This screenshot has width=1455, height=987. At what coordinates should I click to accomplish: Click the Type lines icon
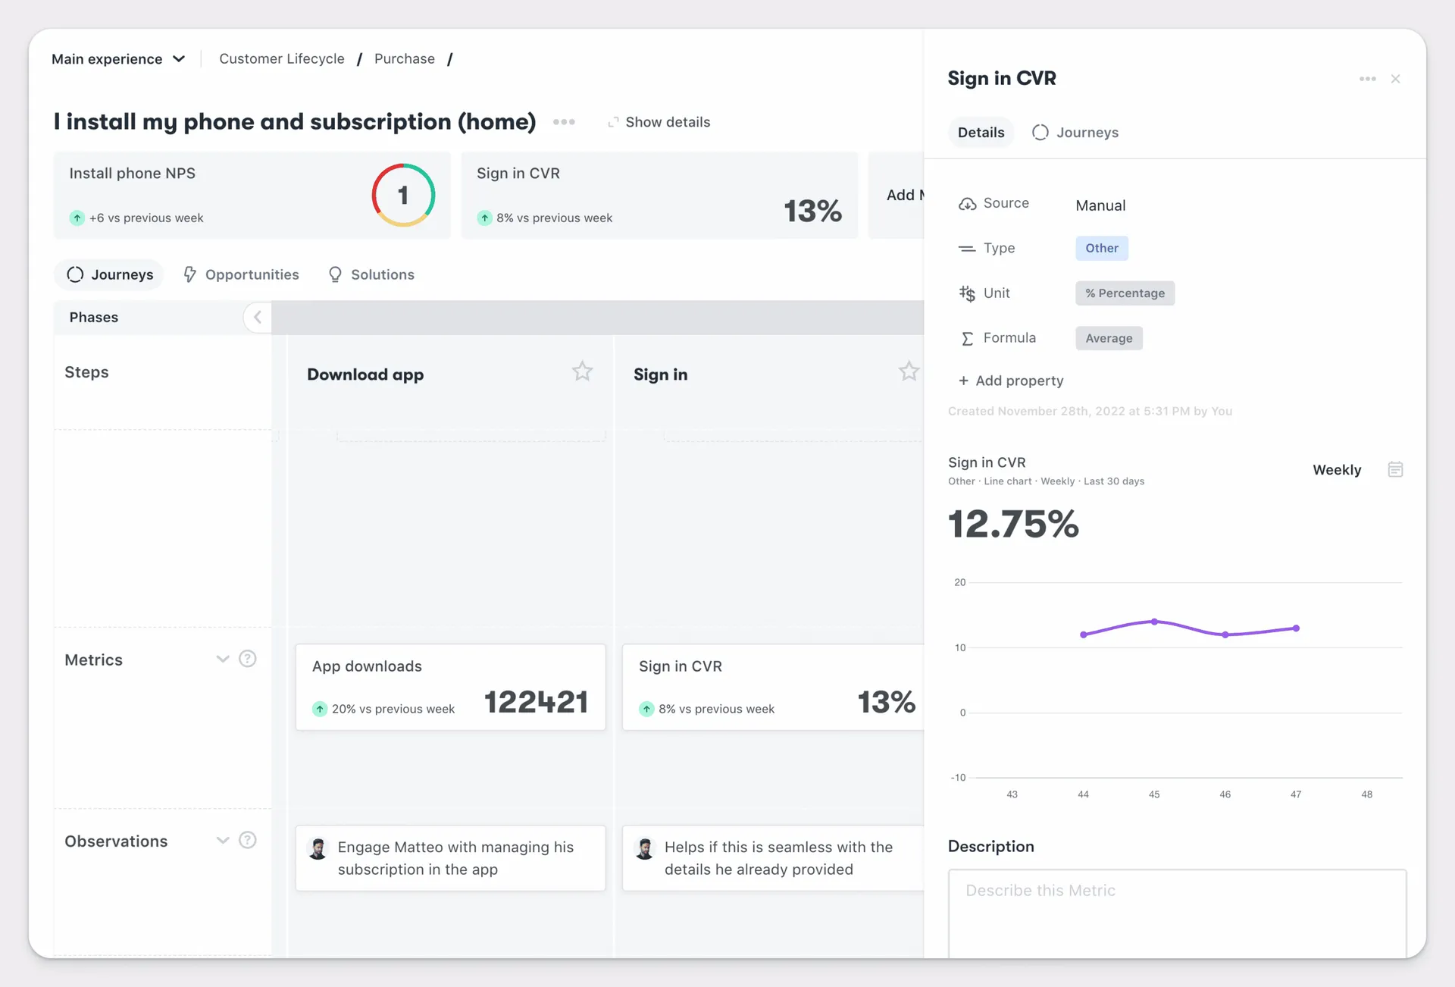(x=967, y=249)
